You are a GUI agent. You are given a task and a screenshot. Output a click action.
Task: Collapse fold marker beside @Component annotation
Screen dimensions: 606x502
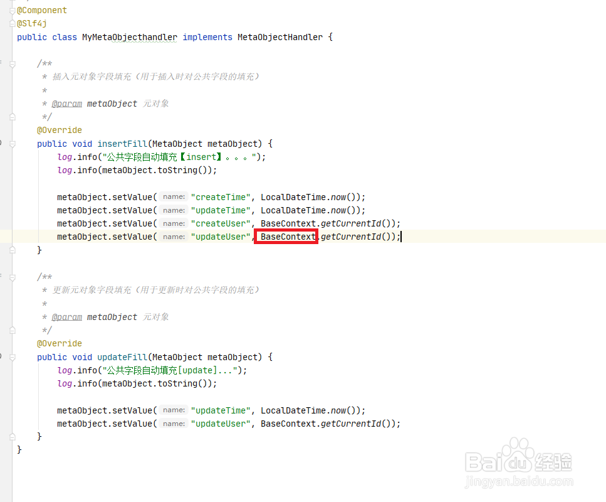(x=13, y=11)
